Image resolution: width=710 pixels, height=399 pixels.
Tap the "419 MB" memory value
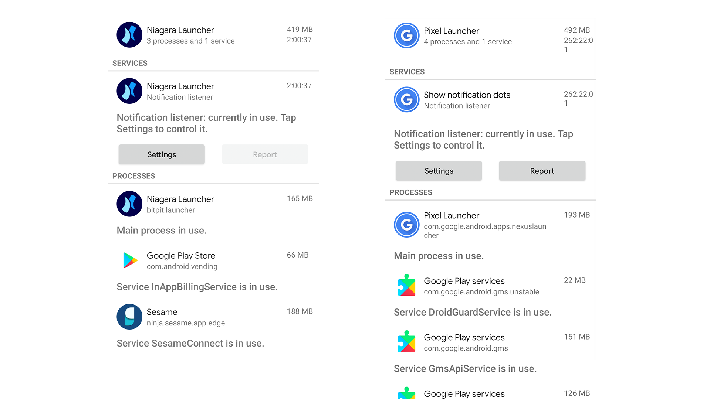coord(300,30)
